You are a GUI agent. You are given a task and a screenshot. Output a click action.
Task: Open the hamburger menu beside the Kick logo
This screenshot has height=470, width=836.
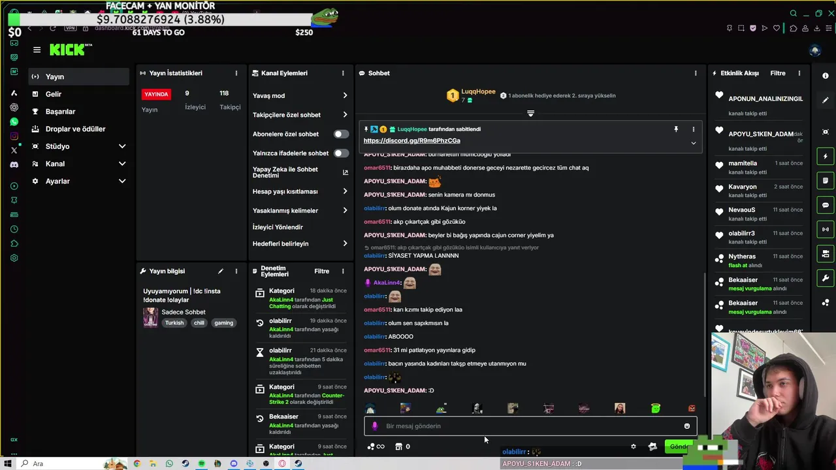coord(37,50)
